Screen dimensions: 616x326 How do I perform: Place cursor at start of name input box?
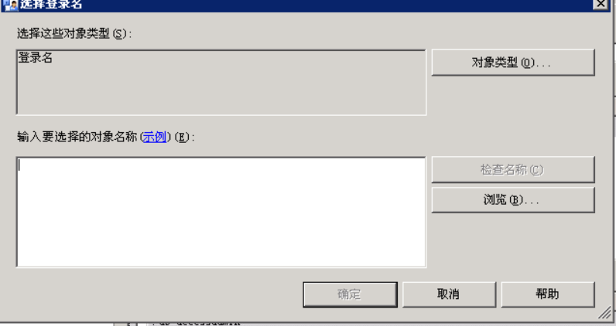pyautogui.click(x=19, y=165)
